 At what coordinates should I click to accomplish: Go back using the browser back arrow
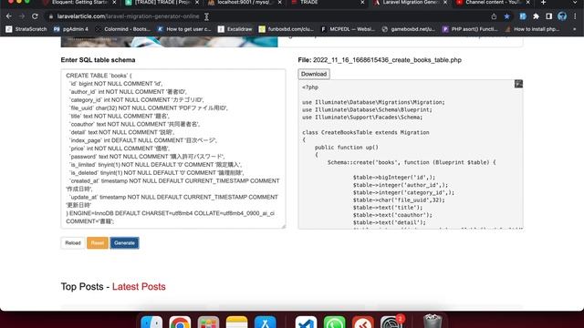[8, 16]
